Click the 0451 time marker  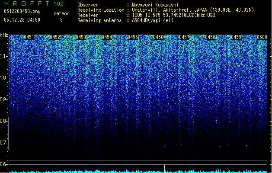[29, 37]
